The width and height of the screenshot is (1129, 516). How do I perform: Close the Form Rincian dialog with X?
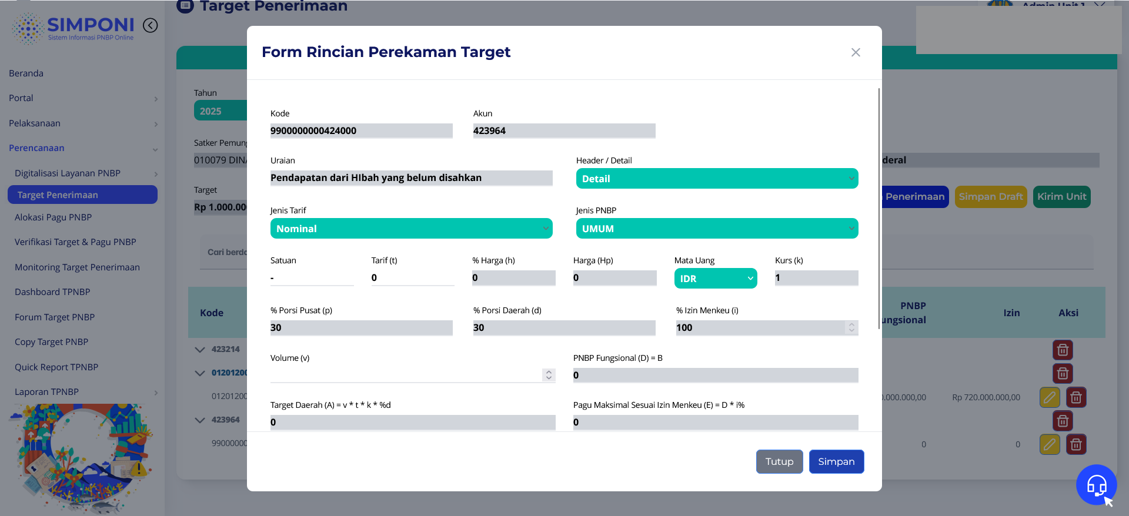pos(856,52)
